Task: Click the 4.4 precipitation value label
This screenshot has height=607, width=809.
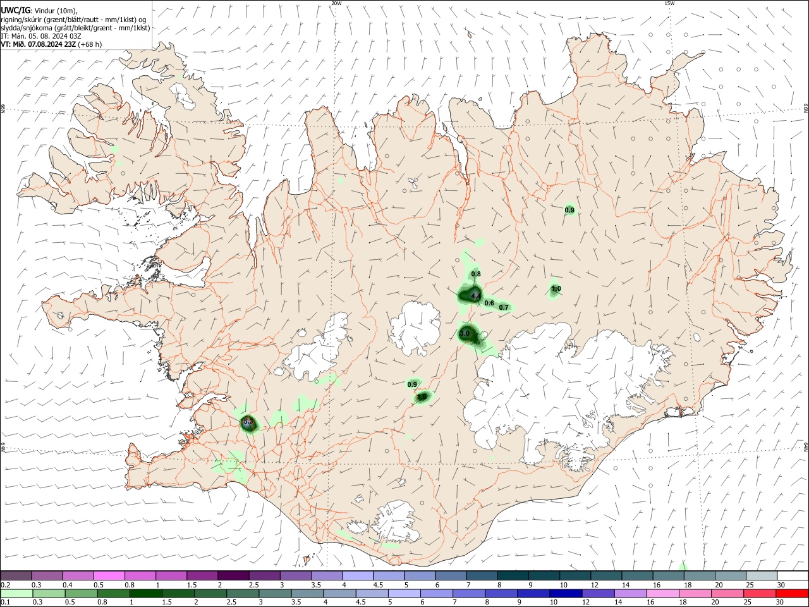Action: (x=476, y=296)
